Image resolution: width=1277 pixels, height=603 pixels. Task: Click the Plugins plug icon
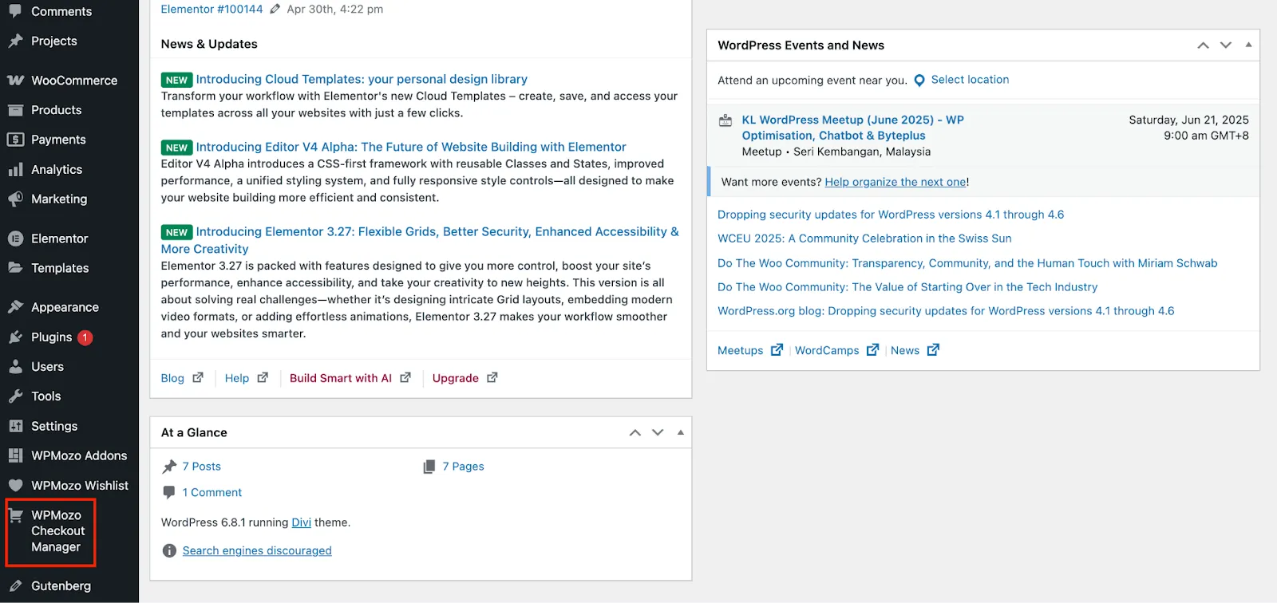click(15, 337)
